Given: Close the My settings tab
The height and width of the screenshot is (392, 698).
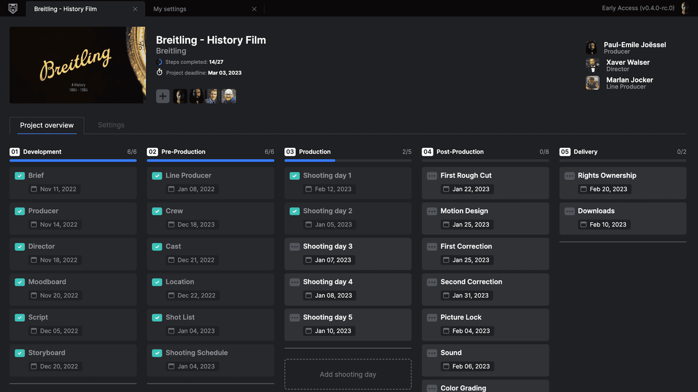Looking at the screenshot, I should (255, 9).
